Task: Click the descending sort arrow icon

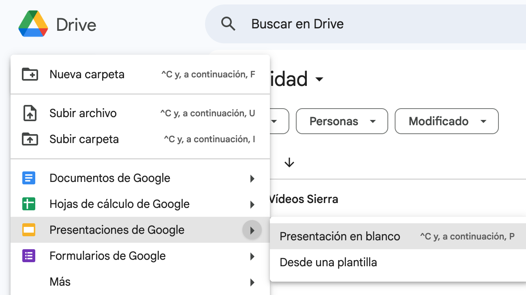Action: coord(289,162)
